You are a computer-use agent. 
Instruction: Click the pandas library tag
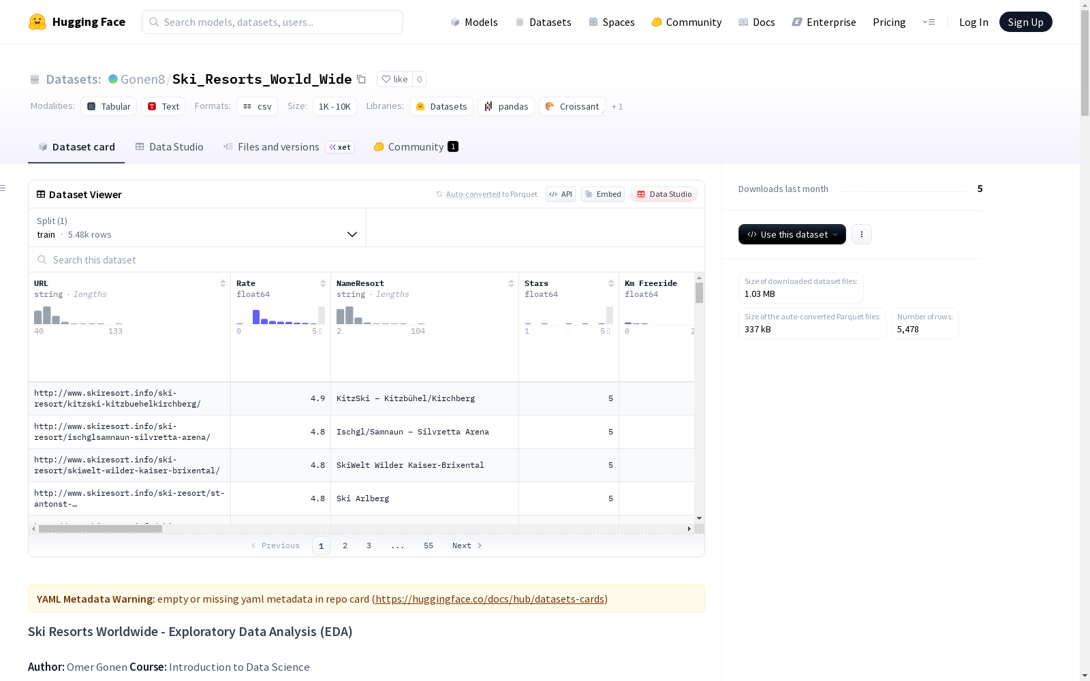[506, 106]
